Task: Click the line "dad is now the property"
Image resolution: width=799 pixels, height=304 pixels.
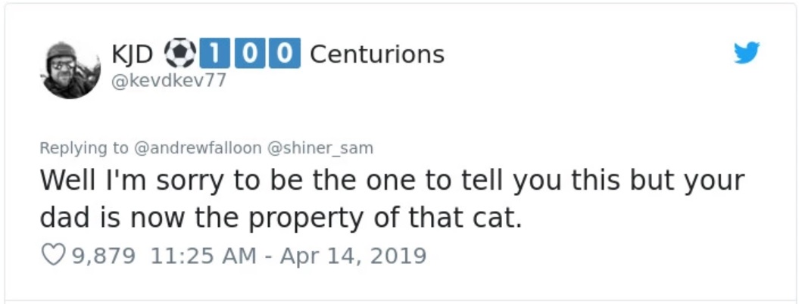Action: [280, 219]
